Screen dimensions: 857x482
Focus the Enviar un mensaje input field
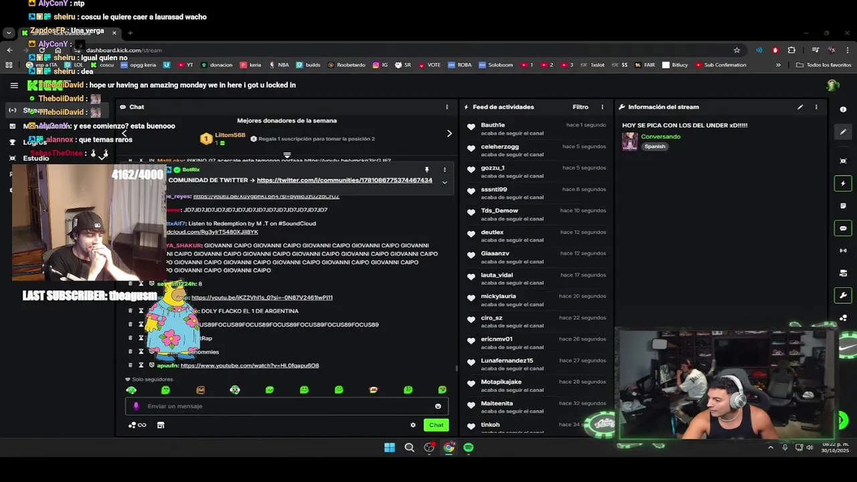pos(287,406)
